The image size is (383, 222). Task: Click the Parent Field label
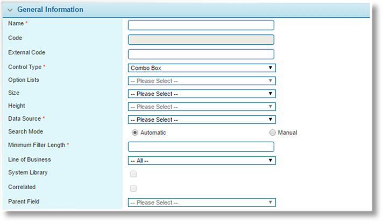[x=24, y=202]
